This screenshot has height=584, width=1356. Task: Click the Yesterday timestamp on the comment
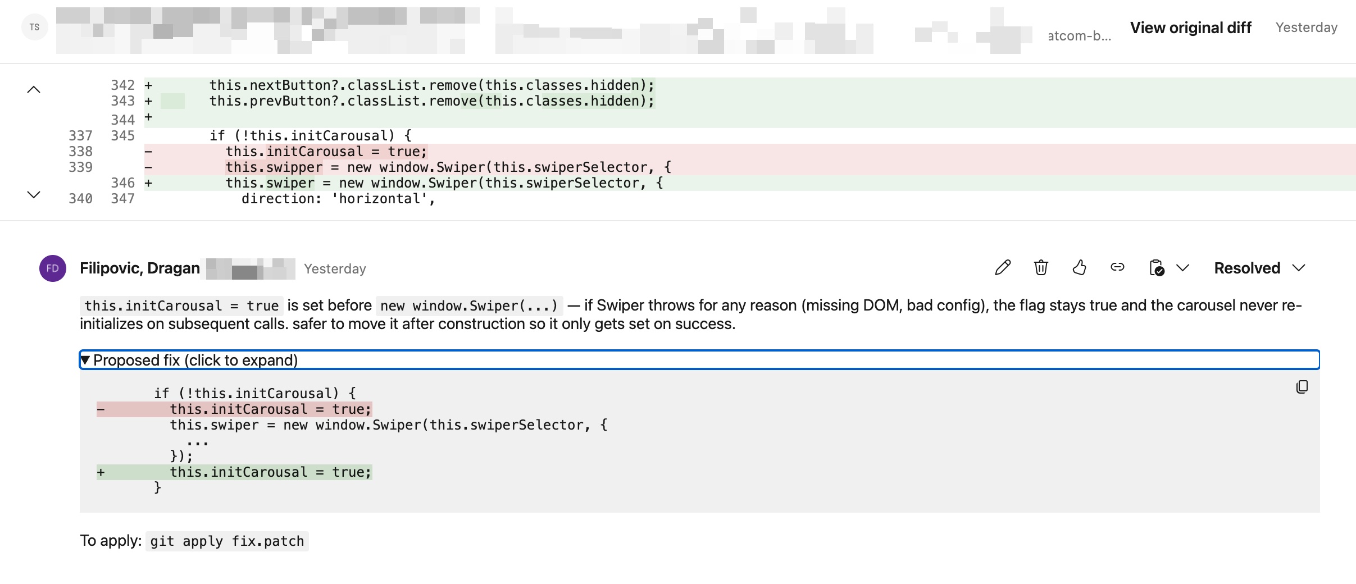click(335, 268)
